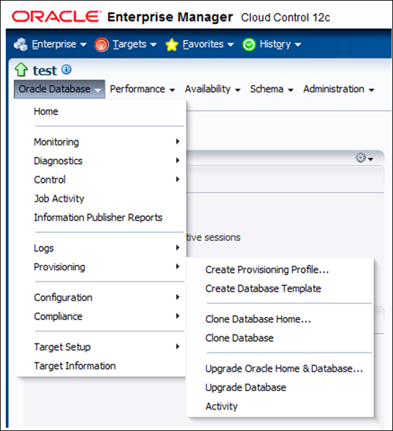The image size is (393, 431).
Task: Open the gear settings icon in panel
Action: [361, 158]
